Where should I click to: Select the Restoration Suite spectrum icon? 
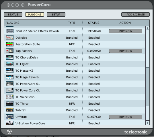pos(9,44)
